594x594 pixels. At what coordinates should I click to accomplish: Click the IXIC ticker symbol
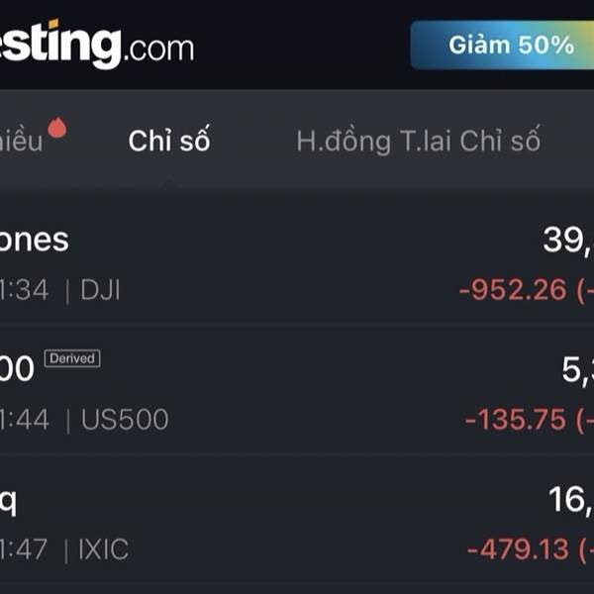click(104, 548)
